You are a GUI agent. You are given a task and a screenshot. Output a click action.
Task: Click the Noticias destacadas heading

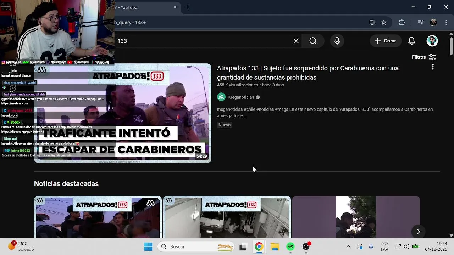click(66, 184)
